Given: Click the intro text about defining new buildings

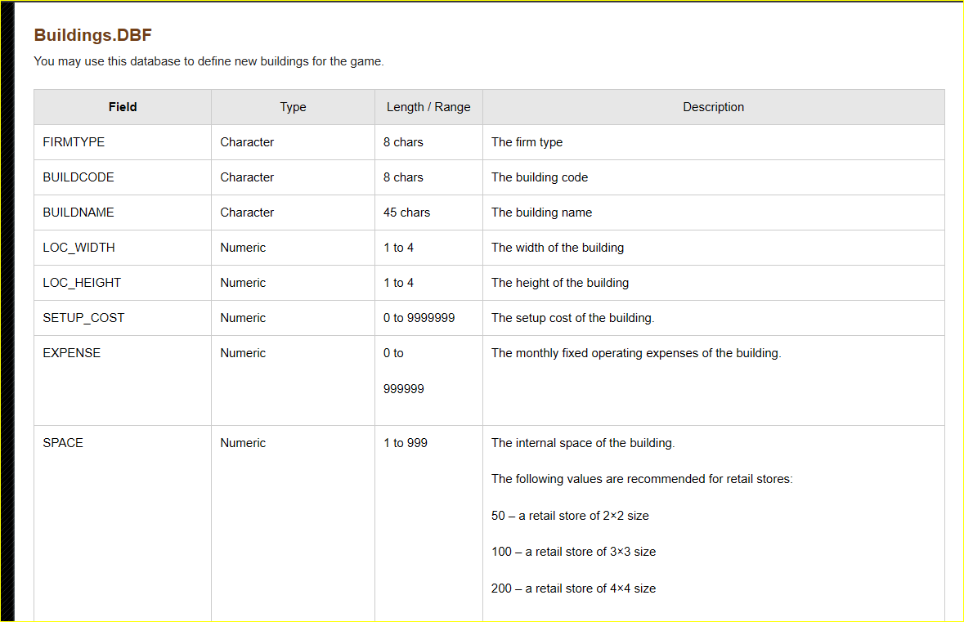Looking at the screenshot, I should 209,61.
